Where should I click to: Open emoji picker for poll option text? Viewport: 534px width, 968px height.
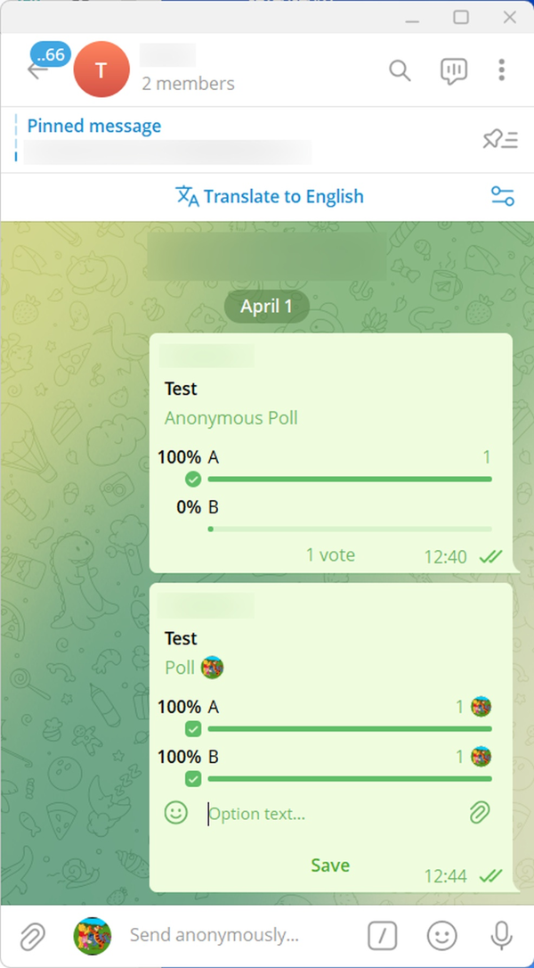[176, 812]
